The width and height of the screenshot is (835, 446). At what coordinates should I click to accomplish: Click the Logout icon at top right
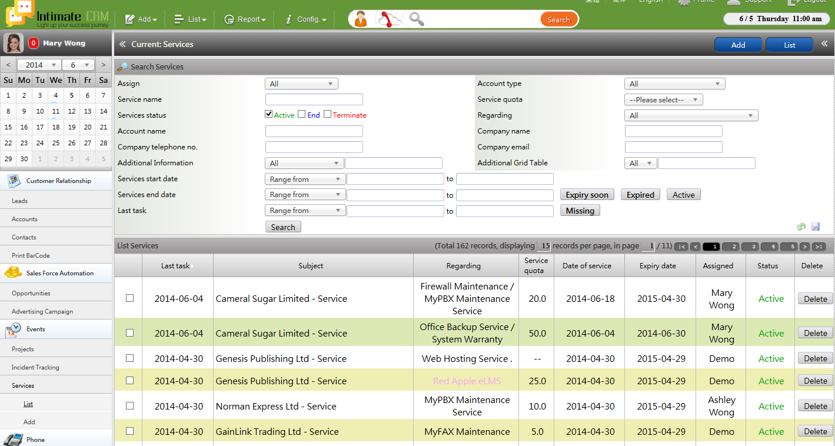point(794,2)
